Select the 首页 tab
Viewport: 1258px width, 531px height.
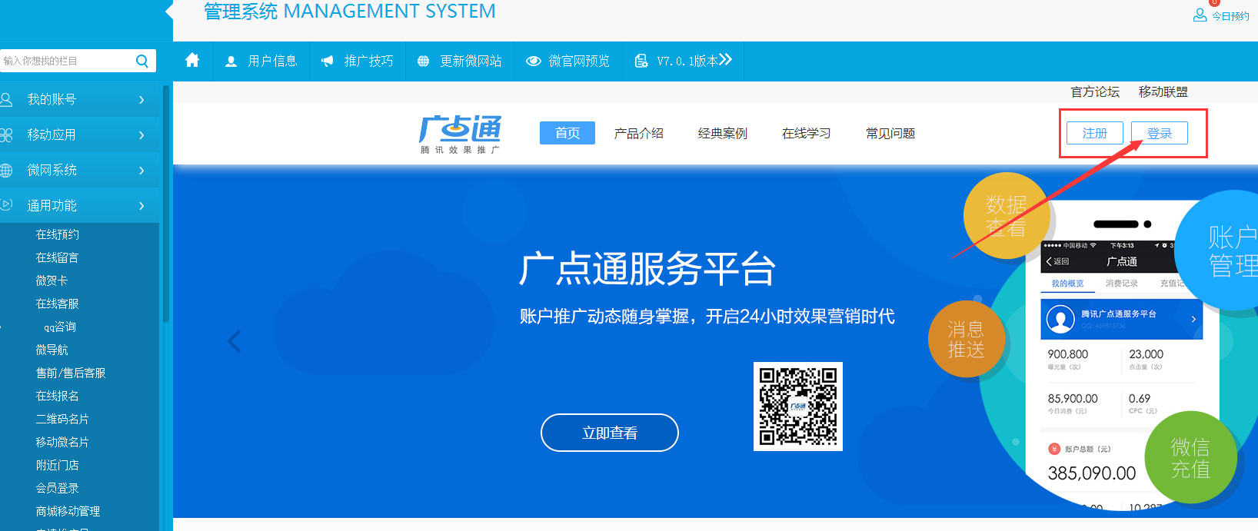(567, 133)
